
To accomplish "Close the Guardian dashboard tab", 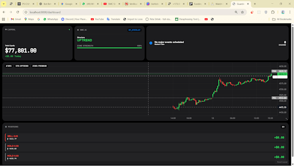I will tap(248, 4).
